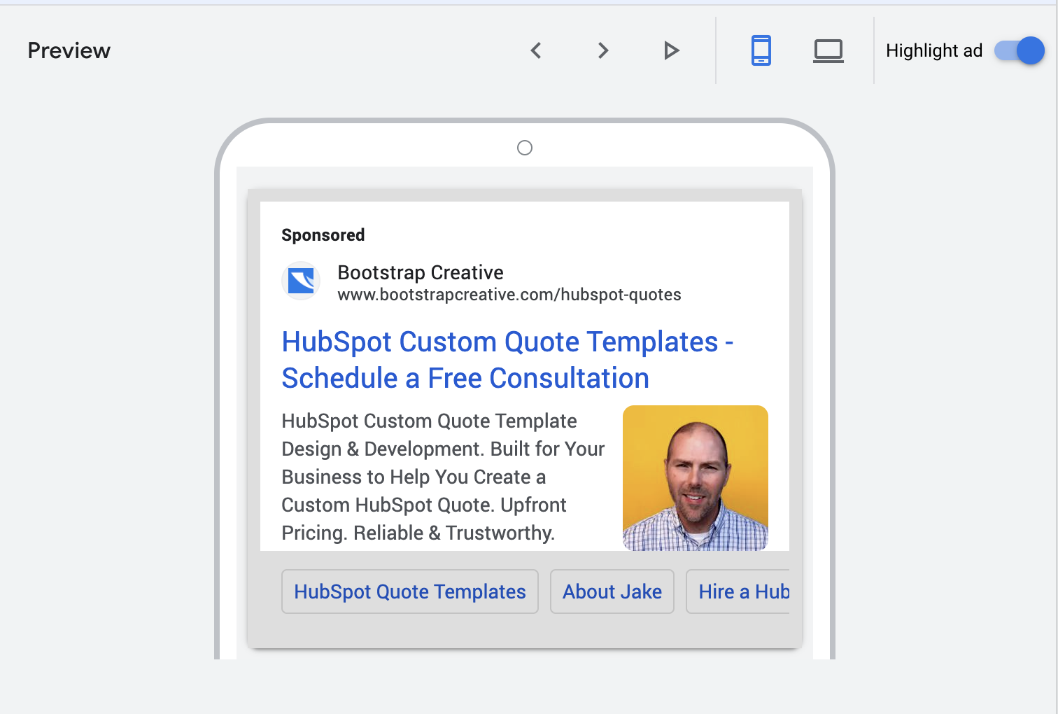Click the Sponsored label
This screenshot has height=714, width=1058.
(323, 235)
